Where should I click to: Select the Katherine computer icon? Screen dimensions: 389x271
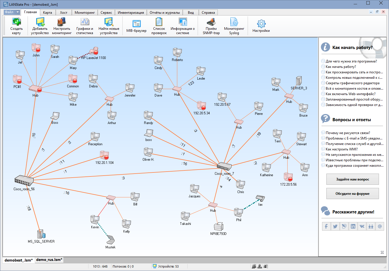[266, 168]
